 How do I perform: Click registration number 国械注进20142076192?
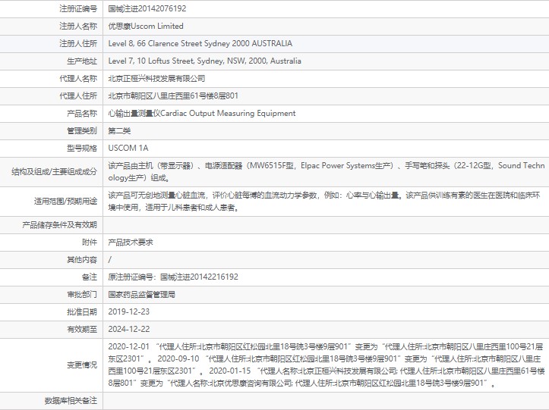[147, 9]
